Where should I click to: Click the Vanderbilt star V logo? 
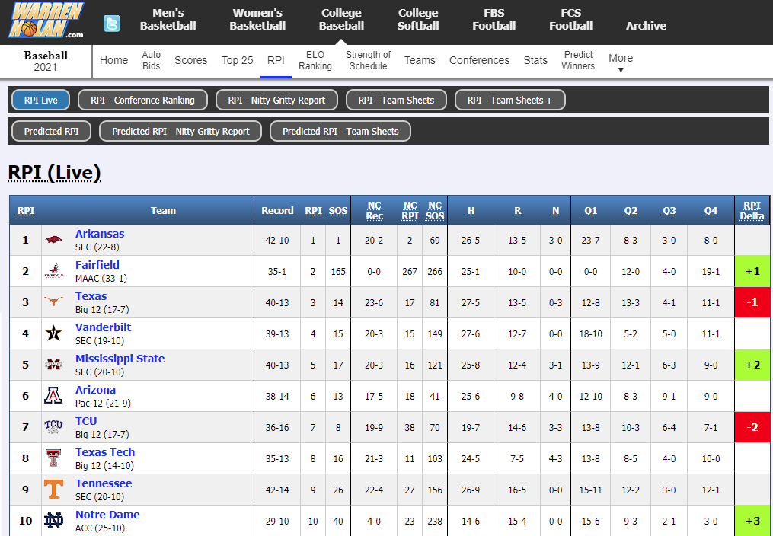click(54, 333)
